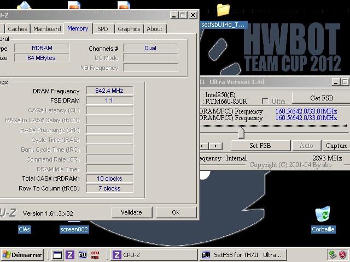Viewport: 350px width, 262px height.
Task: Toggle the Ultra checkbox in SetFSB
Action: point(265,102)
